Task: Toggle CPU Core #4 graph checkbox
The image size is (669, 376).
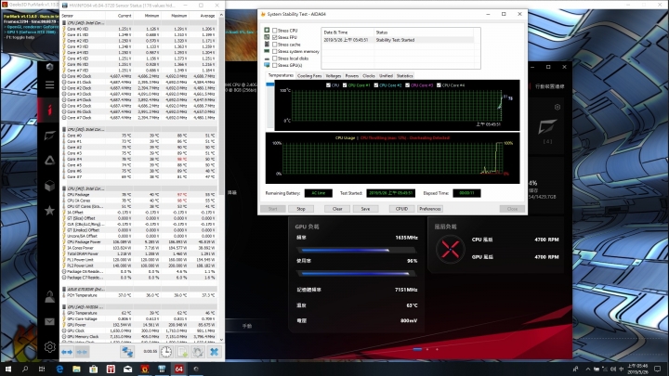Action: coord(439,85)
